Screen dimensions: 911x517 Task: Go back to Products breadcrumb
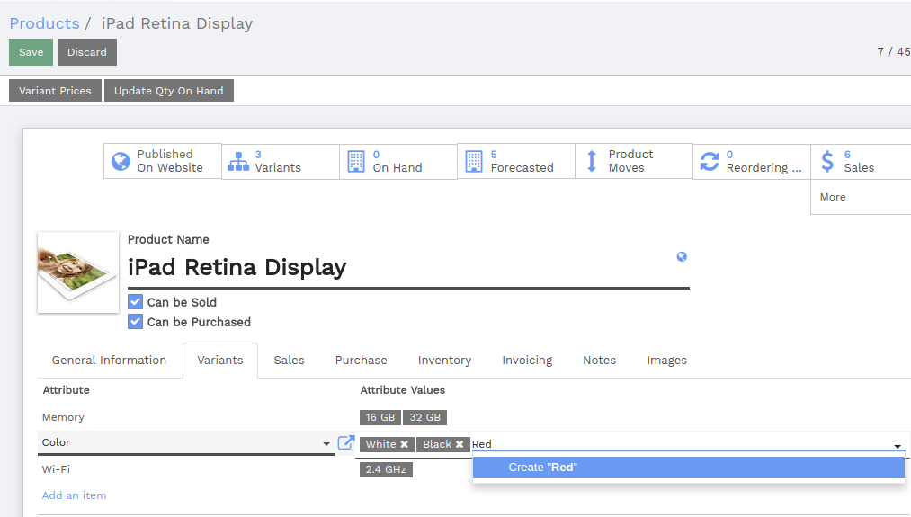44,23
